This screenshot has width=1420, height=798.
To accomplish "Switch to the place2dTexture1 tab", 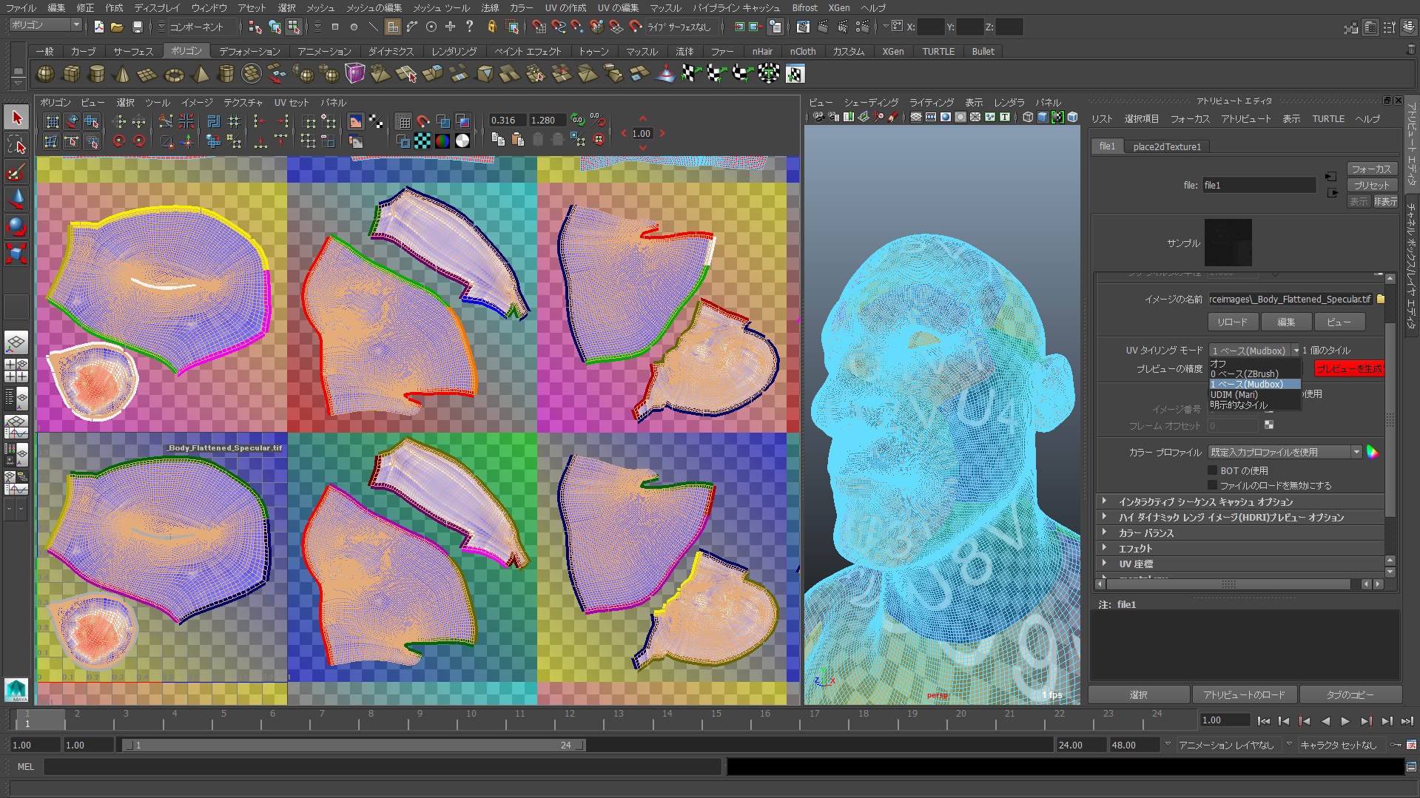I will click(x=1166, y=146).
